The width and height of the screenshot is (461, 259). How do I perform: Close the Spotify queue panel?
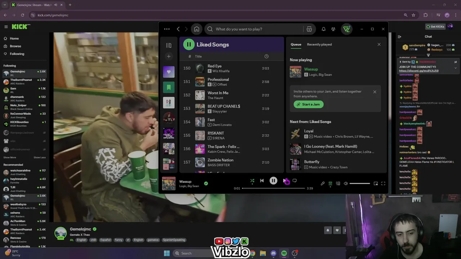(379, 44)
